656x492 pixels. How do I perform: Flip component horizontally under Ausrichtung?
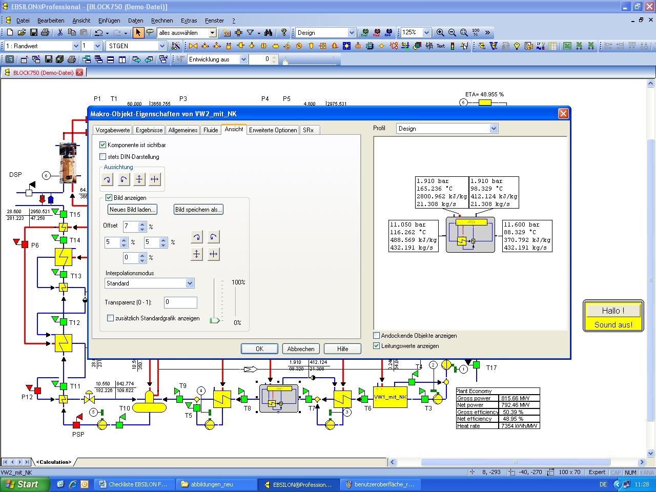155,179
